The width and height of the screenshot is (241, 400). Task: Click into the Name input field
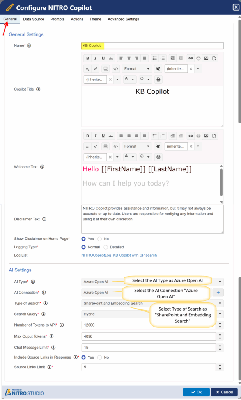pos(152,46)
